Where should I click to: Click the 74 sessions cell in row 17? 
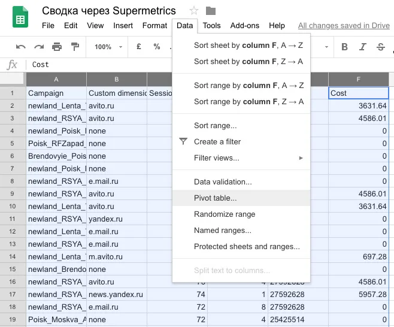click(177, 294)
